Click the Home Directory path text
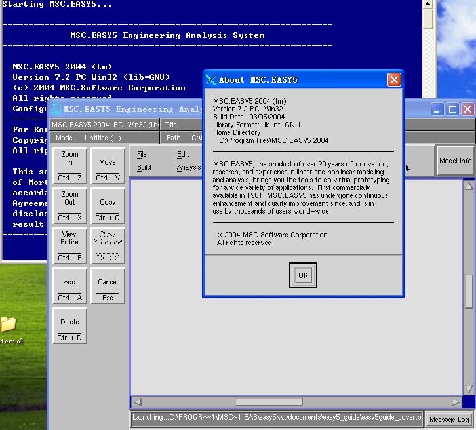This screenshot has width=476, height=430. [274, 140]
